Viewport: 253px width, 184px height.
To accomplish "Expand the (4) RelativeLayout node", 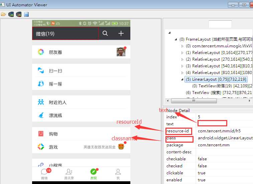I will [x=182, y=73].
